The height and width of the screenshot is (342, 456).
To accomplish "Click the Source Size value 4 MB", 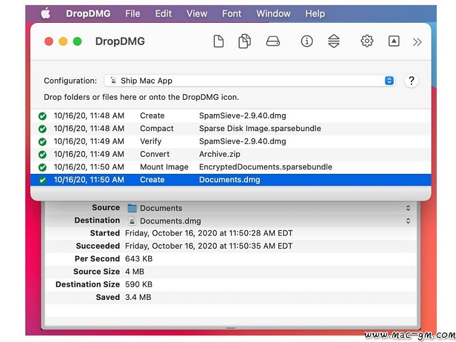I will (135, 272).
